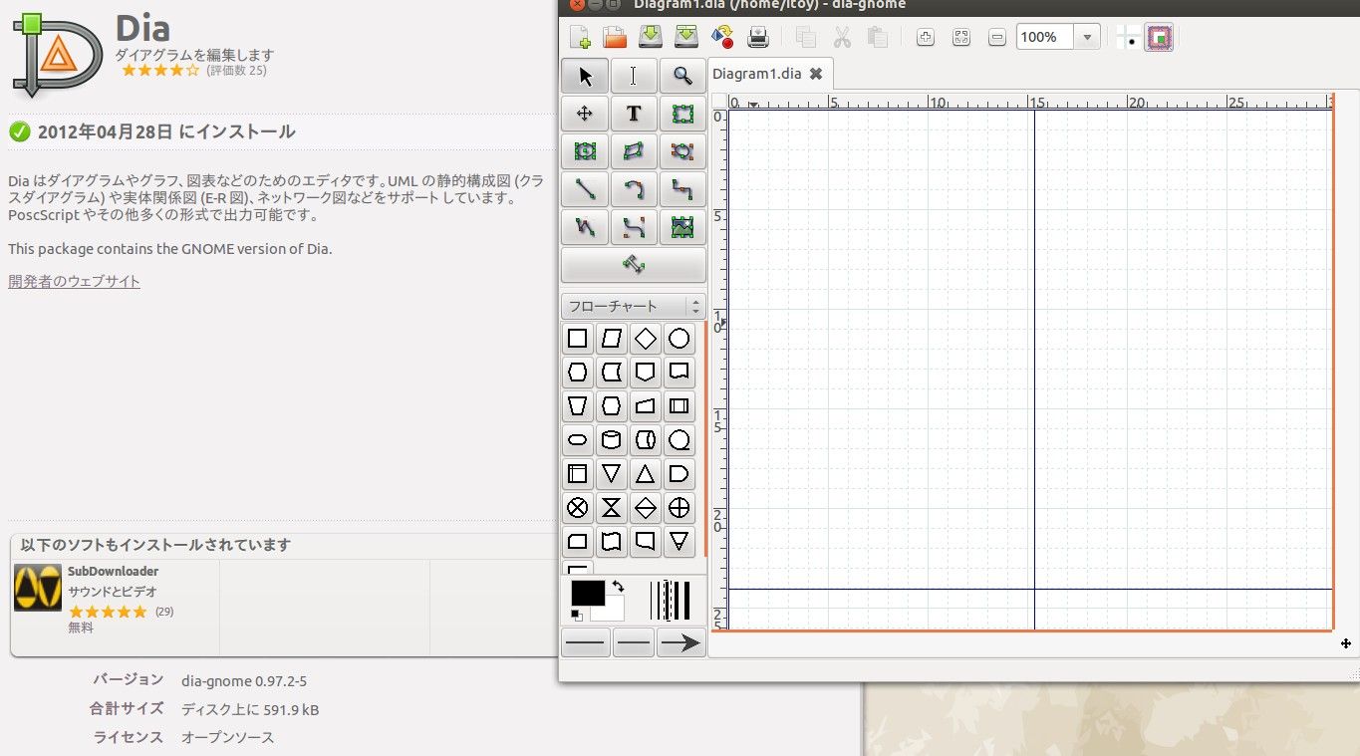Viewport: 1360px width, 756px height.
Task: Pick the Manual Operation trapezoid shape
Action: 577,406
